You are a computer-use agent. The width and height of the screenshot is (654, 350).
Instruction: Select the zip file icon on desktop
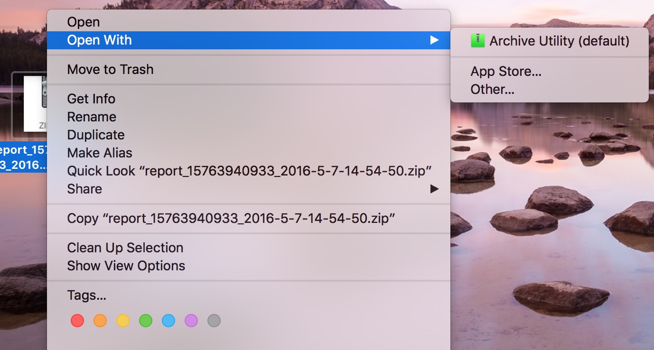tap(36, 104)
